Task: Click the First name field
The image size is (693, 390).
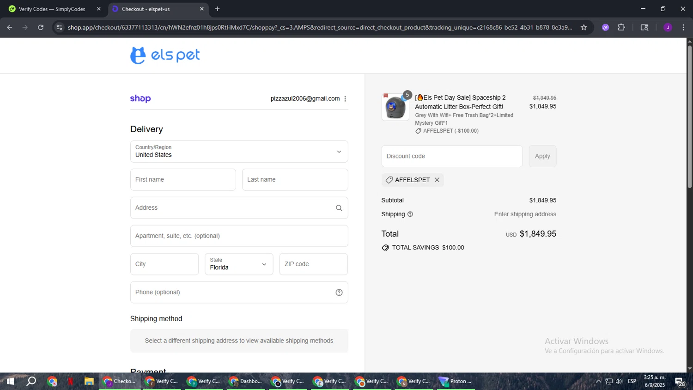Action: [x=183, y=180]
